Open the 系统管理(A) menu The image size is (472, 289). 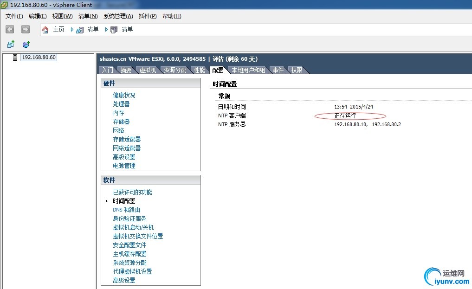(118, 16)
